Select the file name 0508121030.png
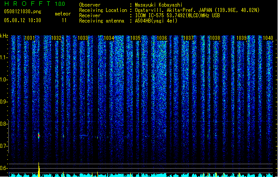278x177 pixels. point(23,12)
